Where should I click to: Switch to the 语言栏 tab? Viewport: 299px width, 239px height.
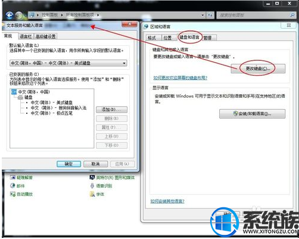click(26, 36)
